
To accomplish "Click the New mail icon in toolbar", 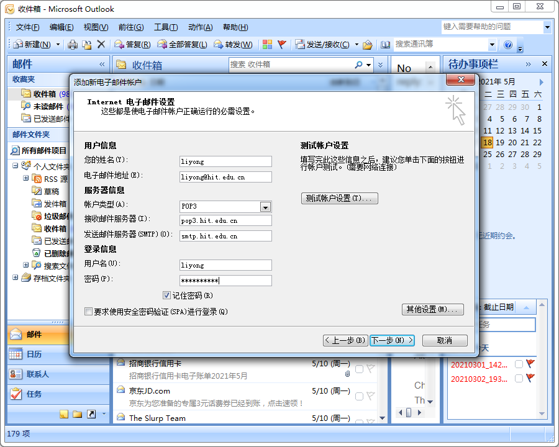I will click(18, 45).
